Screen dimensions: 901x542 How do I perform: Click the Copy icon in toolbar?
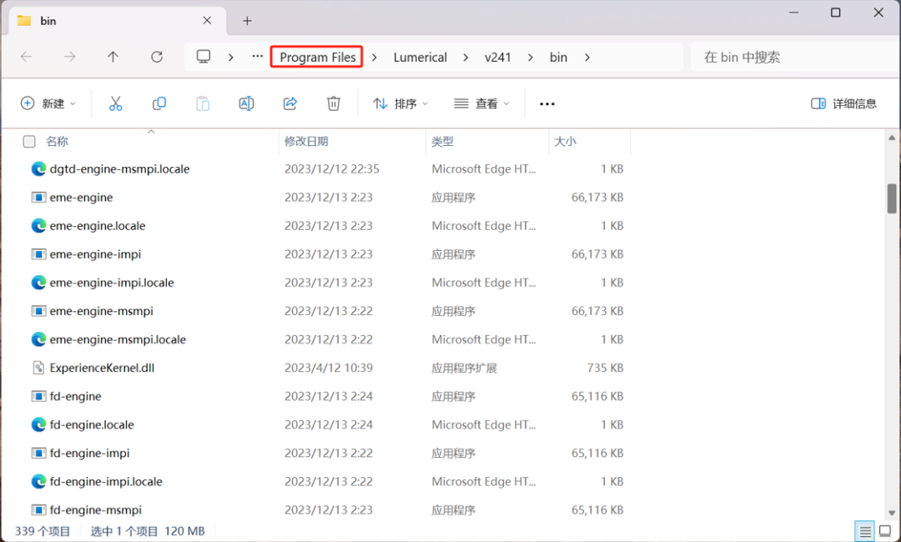159,103
